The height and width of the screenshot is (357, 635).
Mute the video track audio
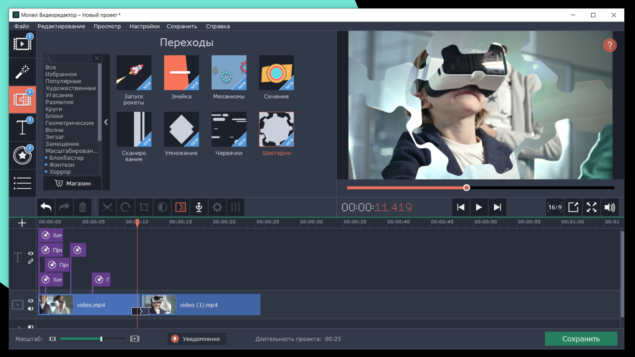[x=31, y=309]
